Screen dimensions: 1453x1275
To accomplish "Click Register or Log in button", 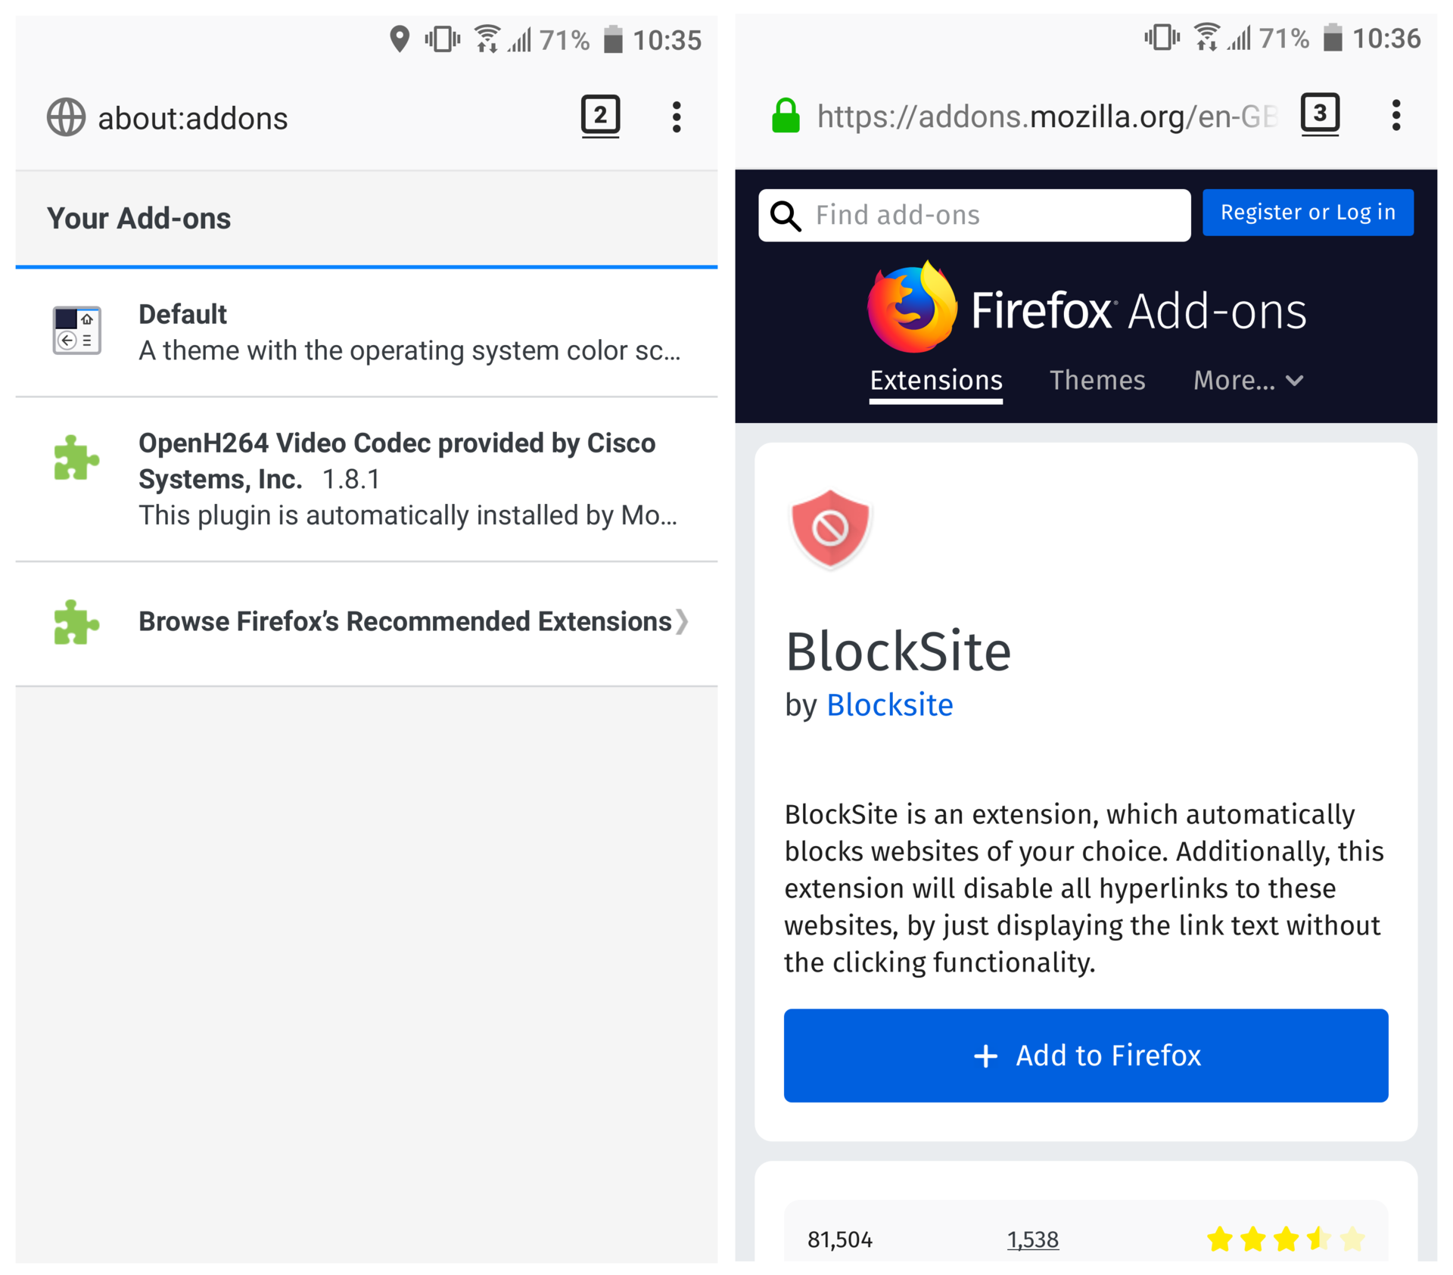I will (x=1307, y=213).
